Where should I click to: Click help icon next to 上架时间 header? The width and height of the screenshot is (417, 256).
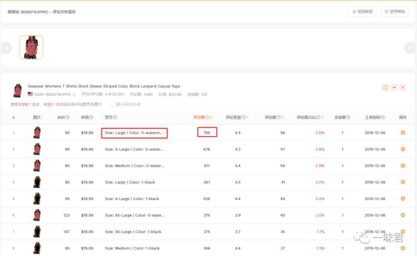(383, 117)
